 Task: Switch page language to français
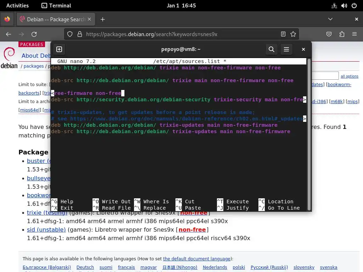pyautogui.click(x=126, y=267)
